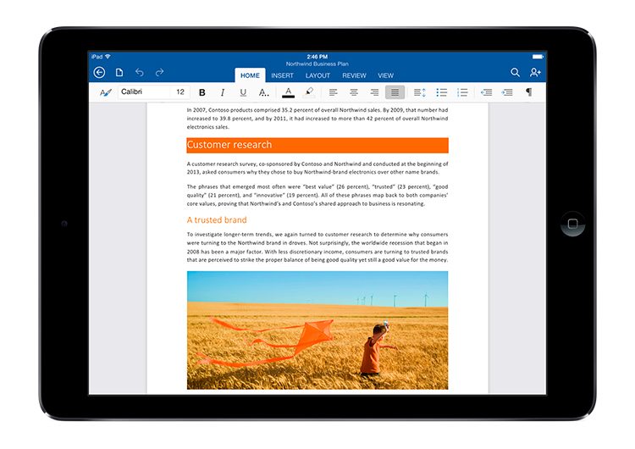The image size is (635, 449).
Task: Open the search magnifier
Action: (x=515, y=73)
